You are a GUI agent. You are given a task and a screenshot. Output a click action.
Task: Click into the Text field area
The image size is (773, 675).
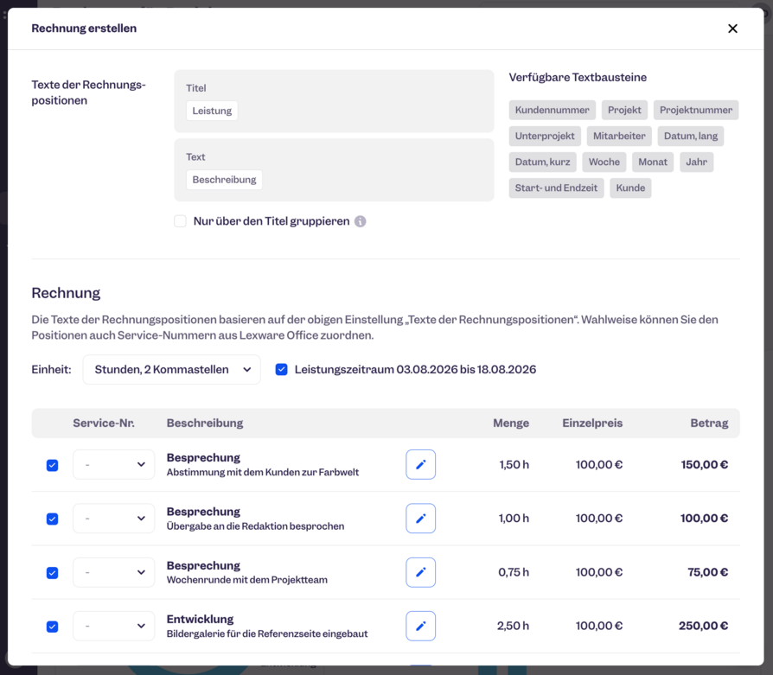[334, 170]
